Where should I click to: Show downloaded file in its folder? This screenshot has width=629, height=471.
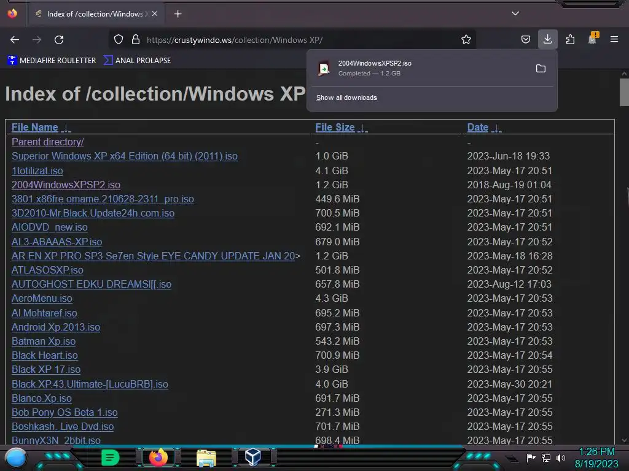coord(541,69)
